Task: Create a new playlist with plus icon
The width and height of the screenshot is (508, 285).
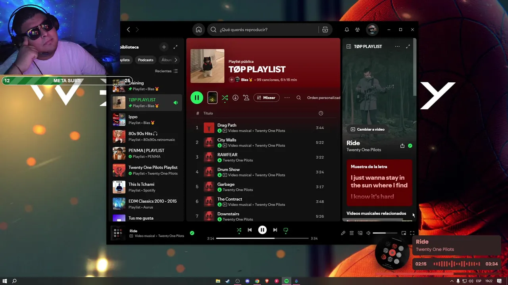Action: click(x=164, y=47)
